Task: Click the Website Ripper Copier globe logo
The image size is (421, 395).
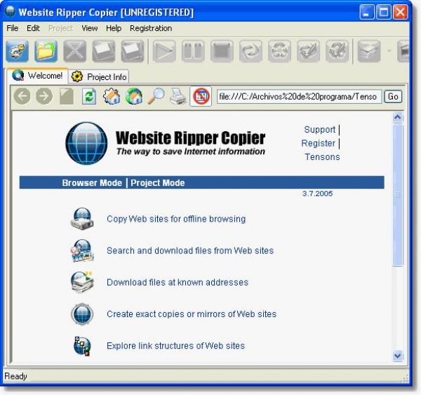Action: 86,143
